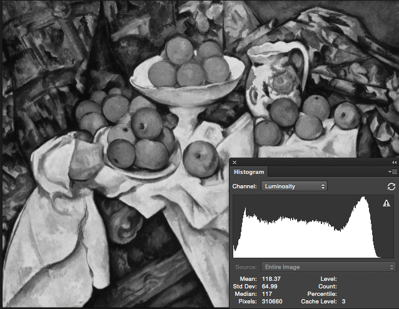This screenshot has width=399, height=309.
Task: Click the Pixels count 310660
Action: click(x=273, y=301)
